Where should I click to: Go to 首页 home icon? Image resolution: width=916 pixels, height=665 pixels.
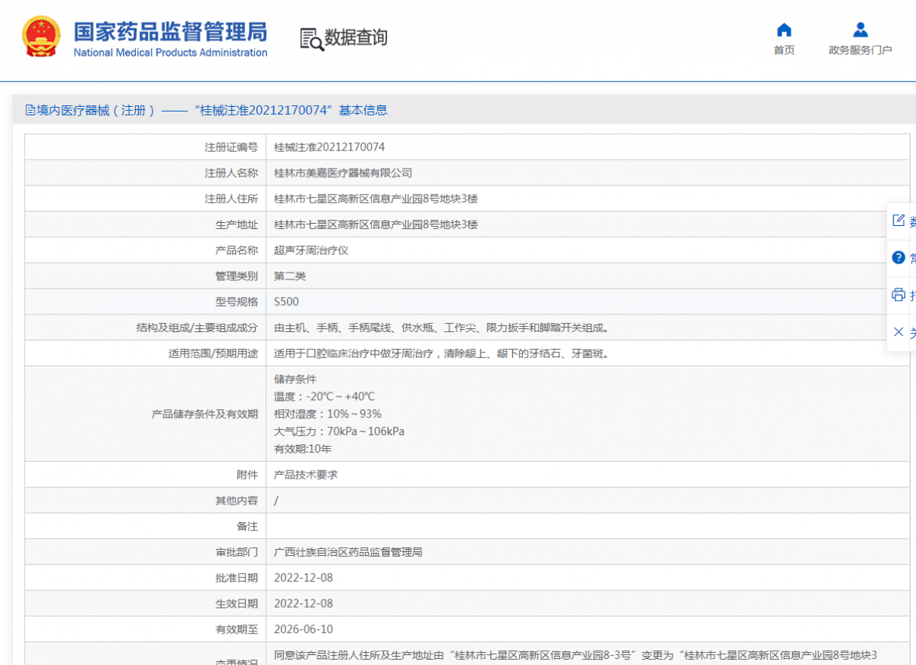[784, 30]
